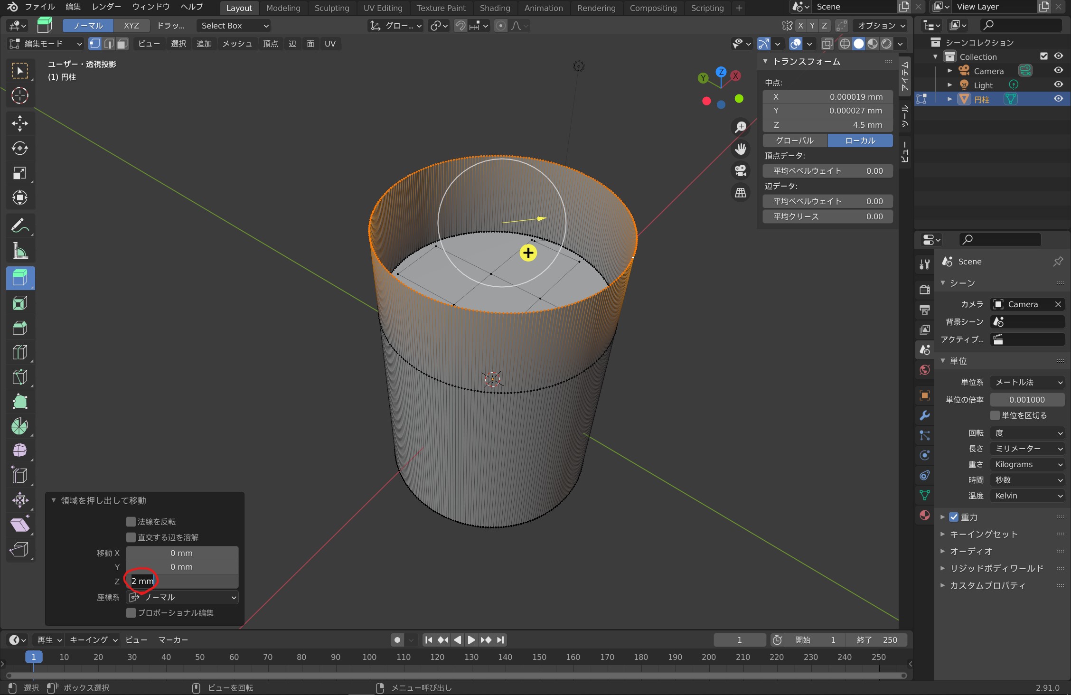Switch to face select mode

[122, 44]
